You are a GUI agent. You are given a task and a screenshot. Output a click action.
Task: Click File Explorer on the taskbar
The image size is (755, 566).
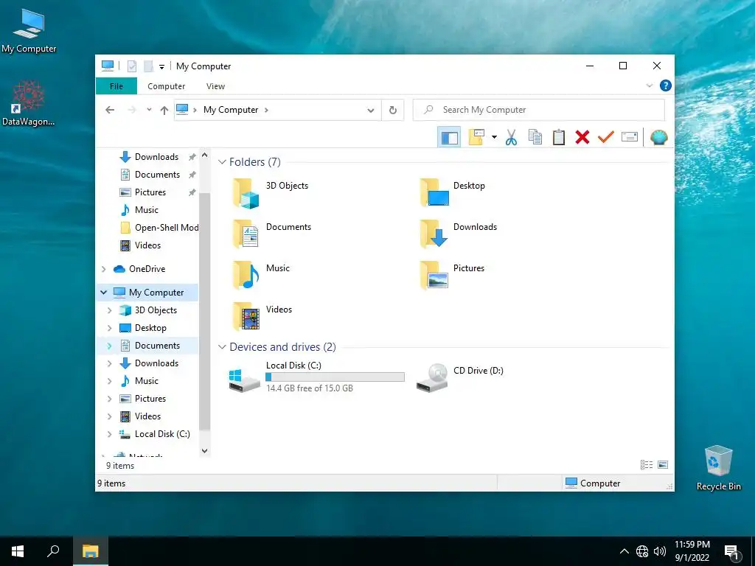coord(90,551)
